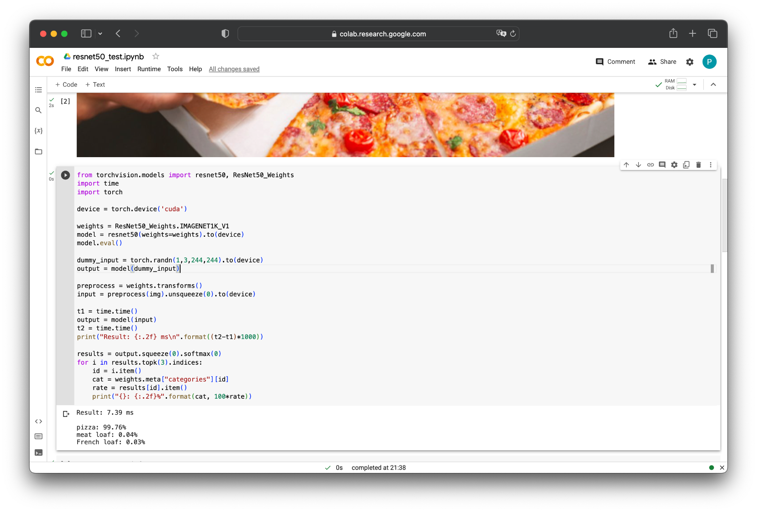Open the Runtime menu
The image size is (757, 512).
pos(149,69)
